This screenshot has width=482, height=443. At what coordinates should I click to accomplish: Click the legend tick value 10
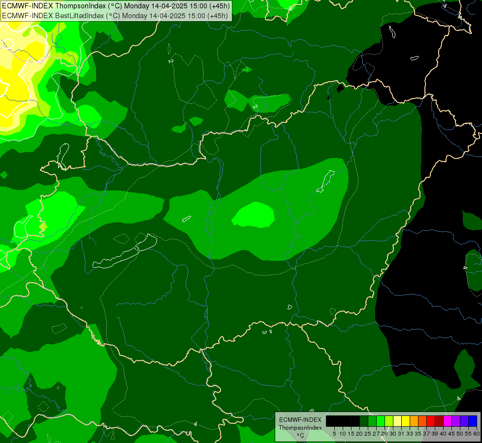(343, 434)
